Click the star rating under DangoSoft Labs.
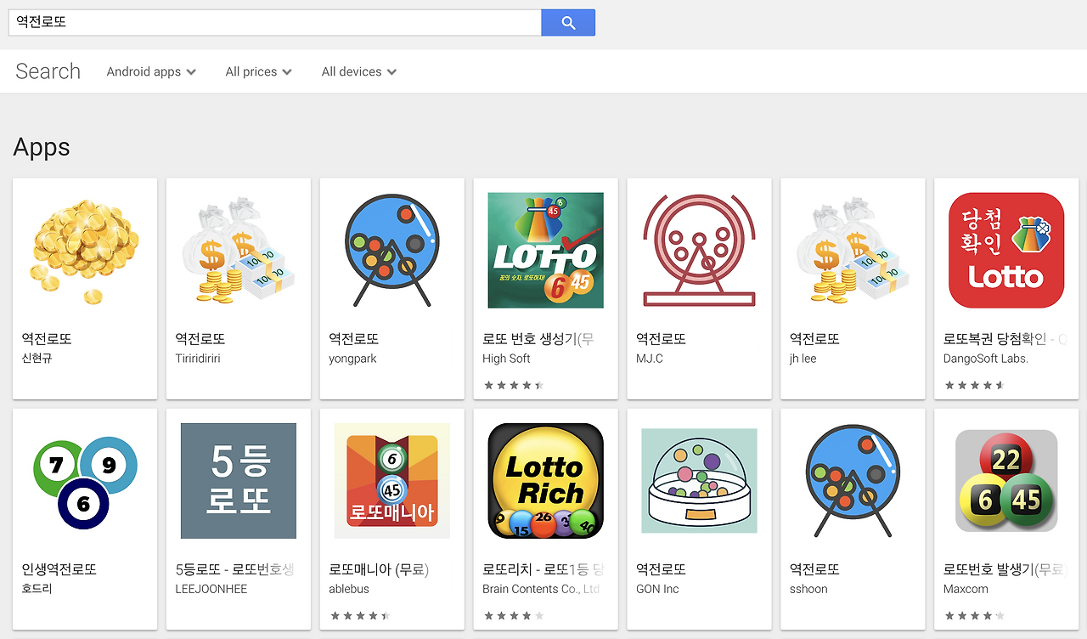The width and height of the screenshot is (1087, 639). (x=975, y=385)
